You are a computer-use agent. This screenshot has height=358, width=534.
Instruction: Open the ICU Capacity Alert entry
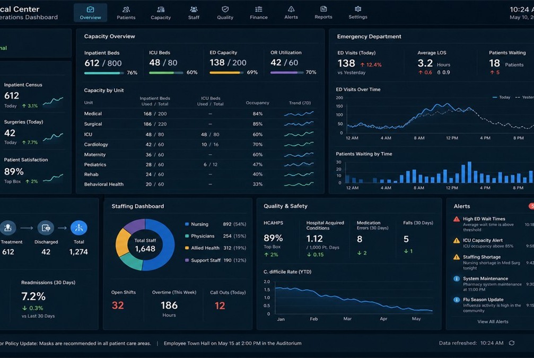(494, 243)
